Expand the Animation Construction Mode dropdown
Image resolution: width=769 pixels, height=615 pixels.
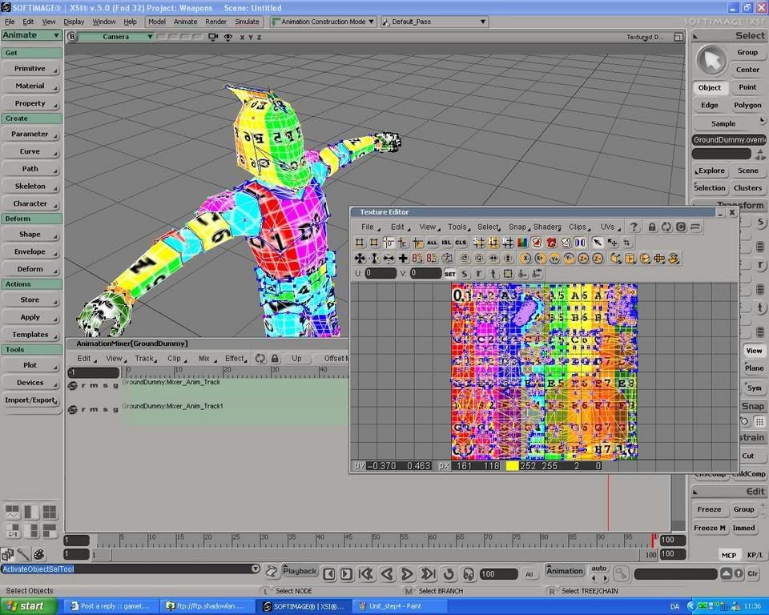(371, 22)
